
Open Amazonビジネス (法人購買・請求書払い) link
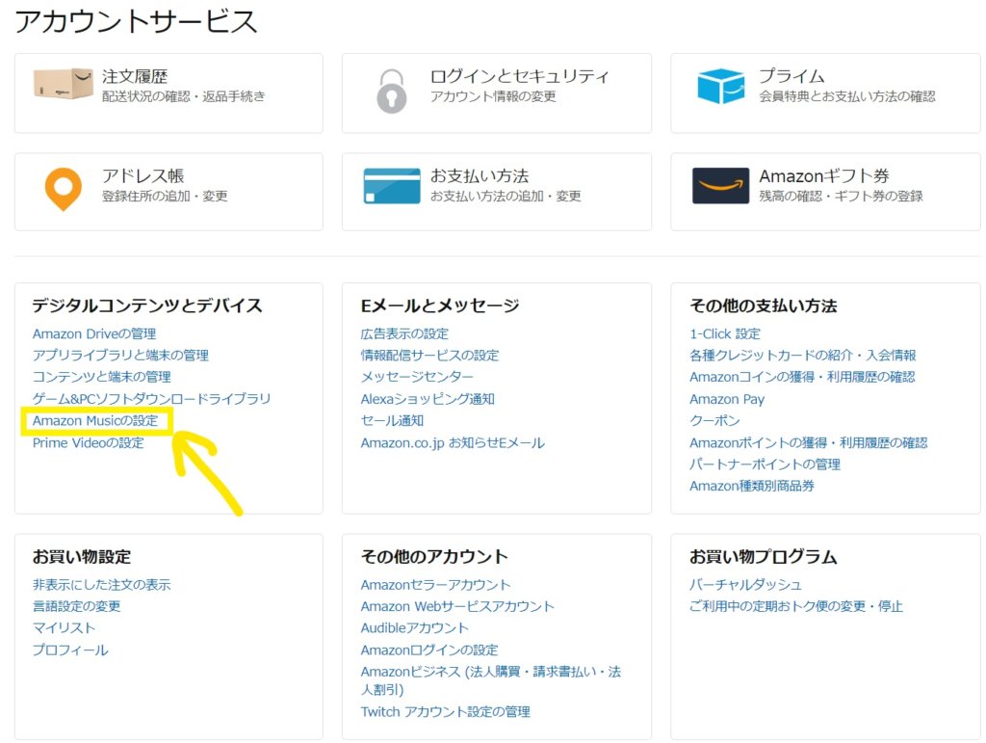490,680
